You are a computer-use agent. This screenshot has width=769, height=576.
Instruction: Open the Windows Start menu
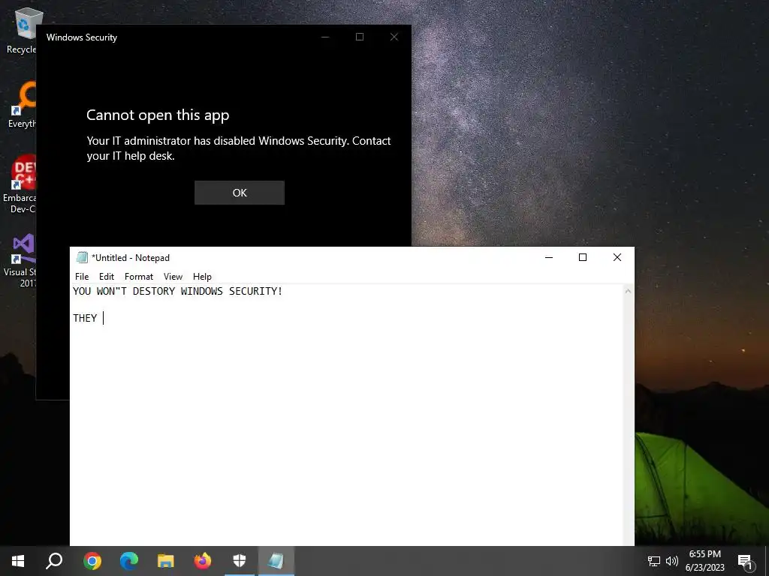[x=18, y=561]
